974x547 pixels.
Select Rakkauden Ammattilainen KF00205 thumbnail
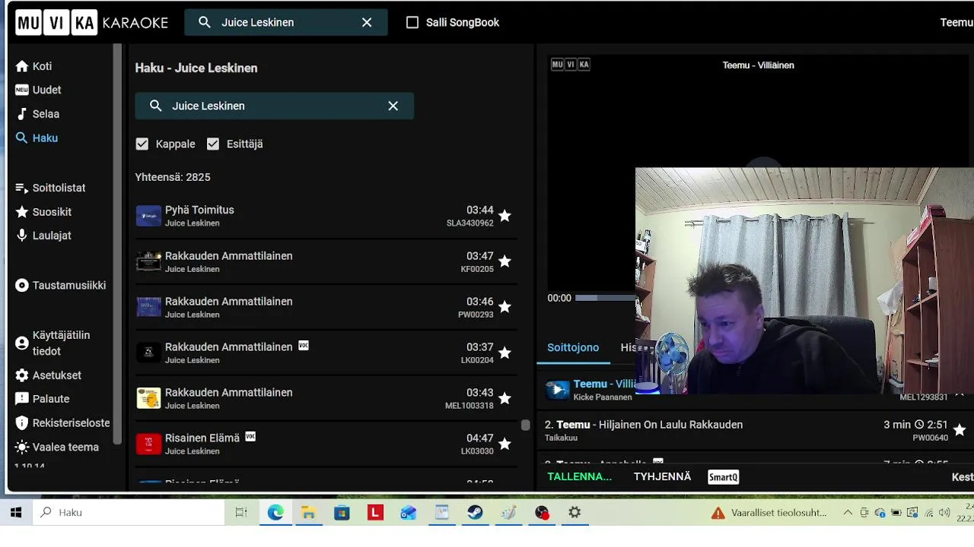148,261
